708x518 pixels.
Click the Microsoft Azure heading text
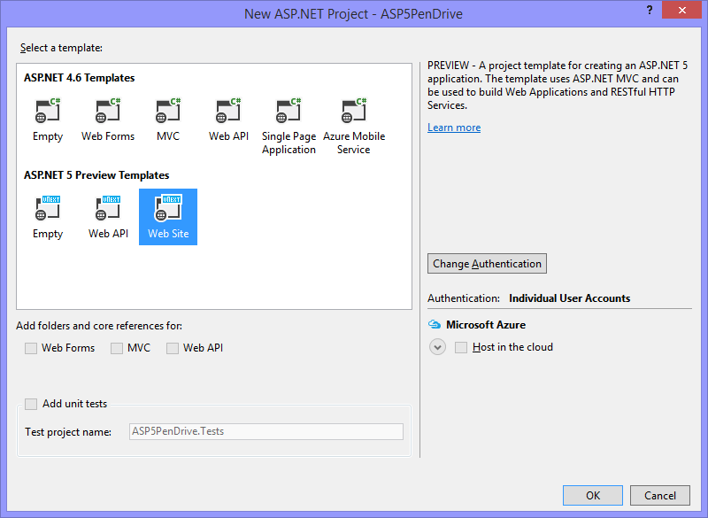point(486,325)
